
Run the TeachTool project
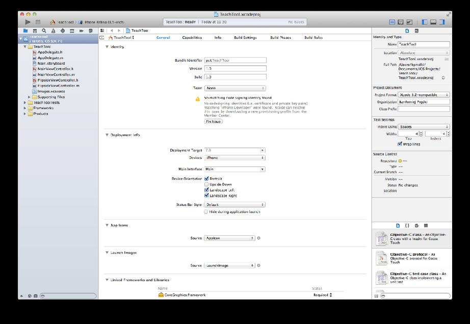(x=28, y=22)
